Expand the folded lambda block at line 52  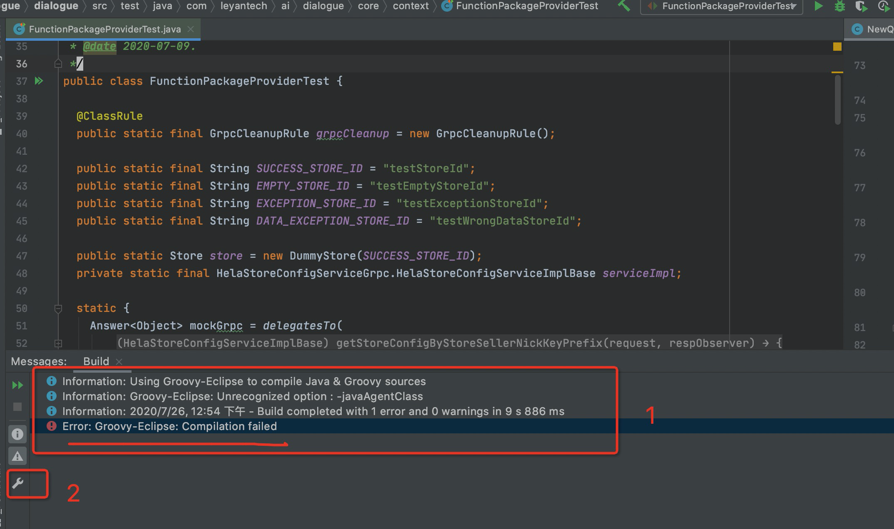coord(58,344)
